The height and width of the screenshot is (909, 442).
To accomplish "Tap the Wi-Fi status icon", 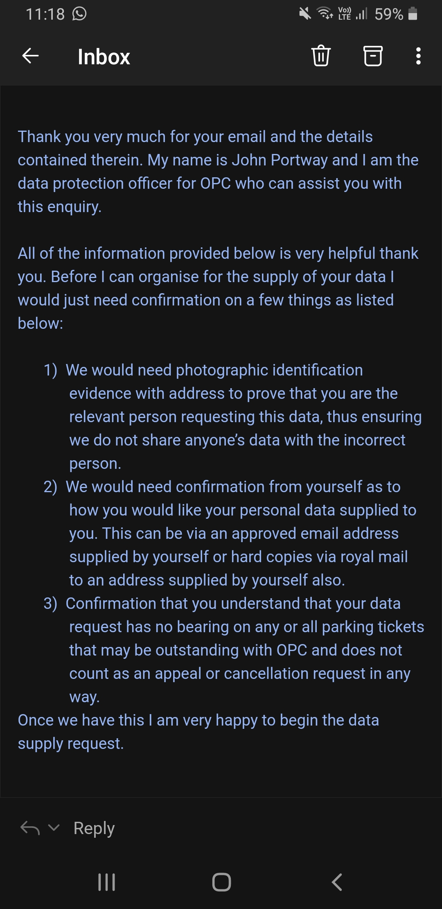I will [325, 14].
